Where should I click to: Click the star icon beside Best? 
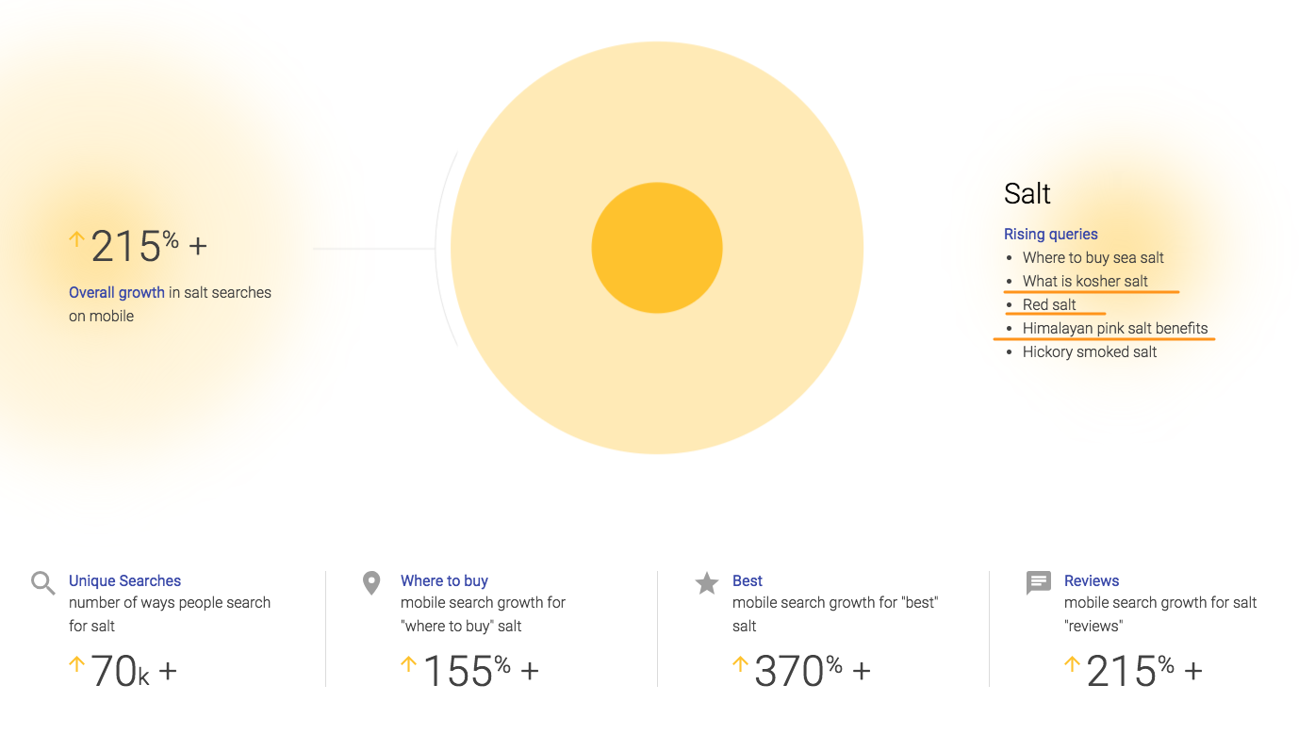click(x=707, y=583)
